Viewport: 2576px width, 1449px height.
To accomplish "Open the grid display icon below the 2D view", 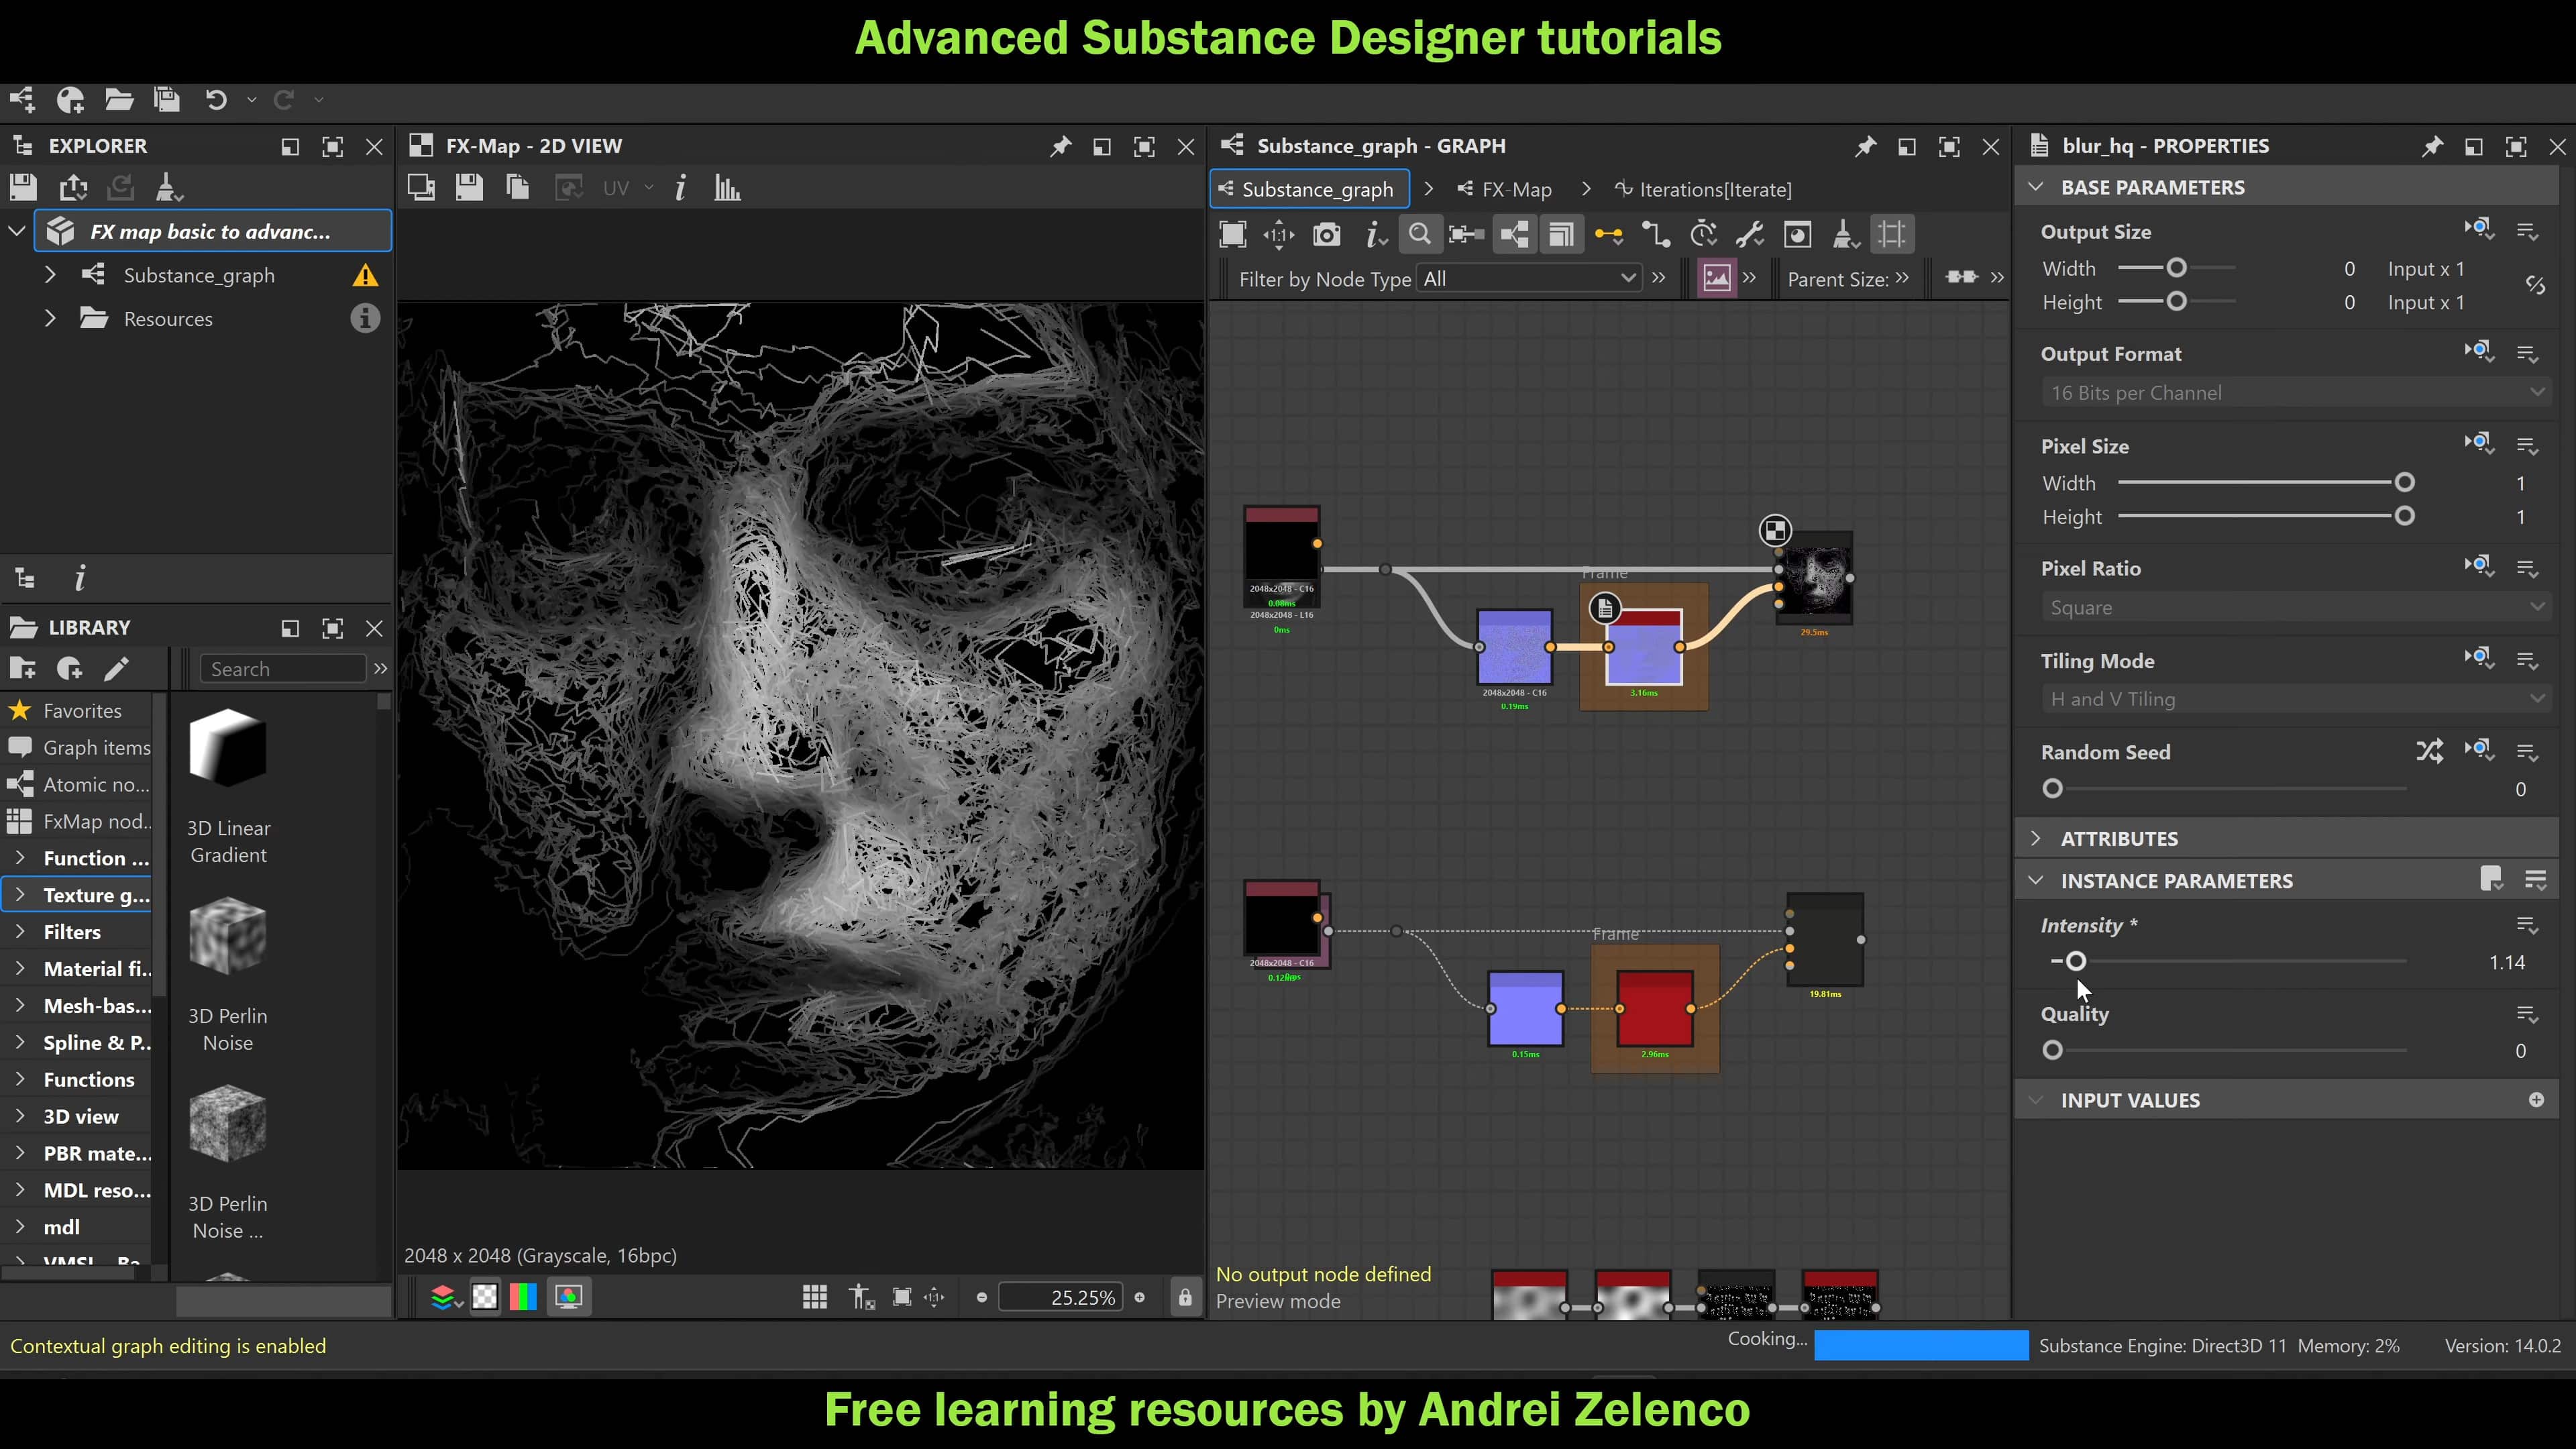I will (x=815, y=1296).
